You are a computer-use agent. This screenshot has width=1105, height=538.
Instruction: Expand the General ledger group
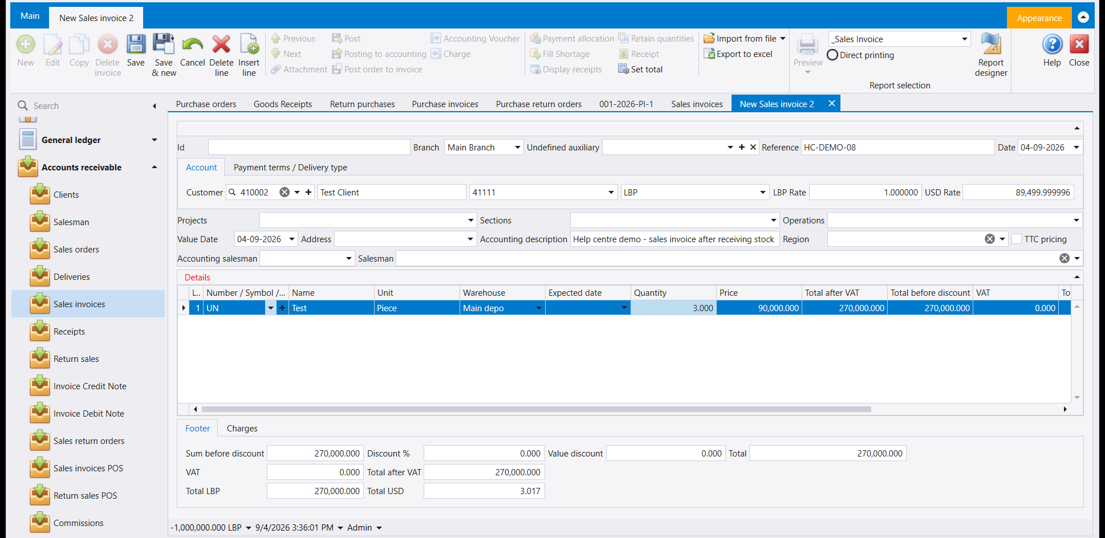[155, 140]
